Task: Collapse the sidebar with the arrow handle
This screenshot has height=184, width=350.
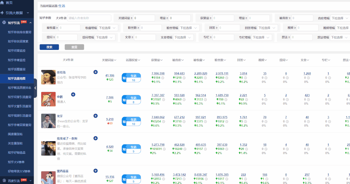Action: pos(35,88)
